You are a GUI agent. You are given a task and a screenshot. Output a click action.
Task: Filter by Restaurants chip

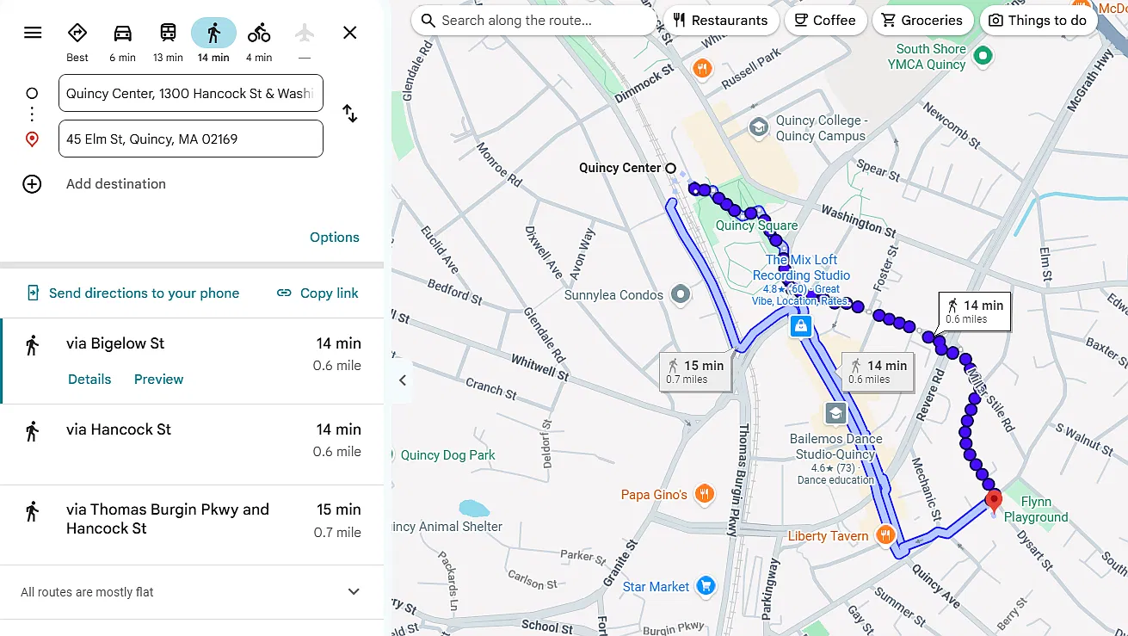pyautogui.click(x=720, y=21)
